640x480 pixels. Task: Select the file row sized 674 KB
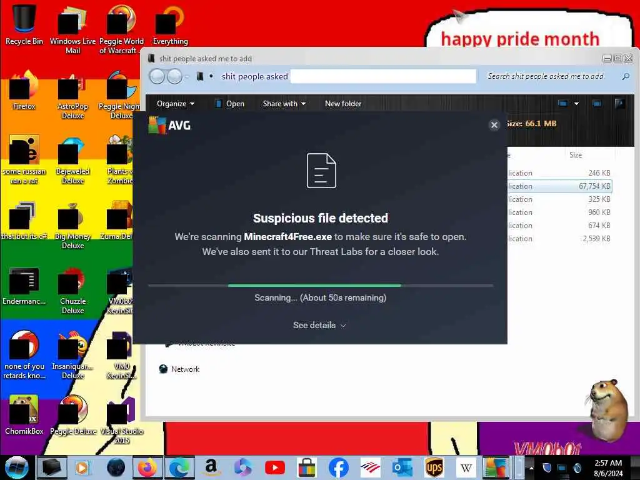559,225
